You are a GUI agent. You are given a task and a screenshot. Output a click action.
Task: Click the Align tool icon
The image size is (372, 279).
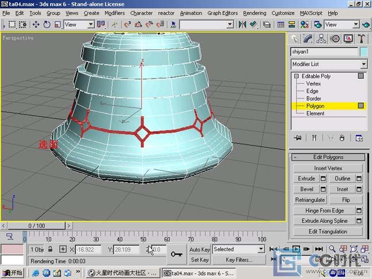pyautogui.click(x=253, y=24)
